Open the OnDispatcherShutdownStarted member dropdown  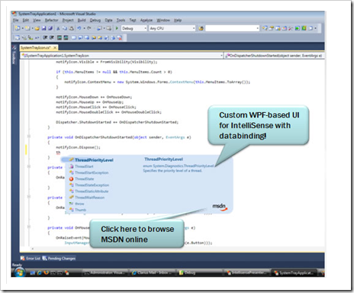tap(275, 56)
